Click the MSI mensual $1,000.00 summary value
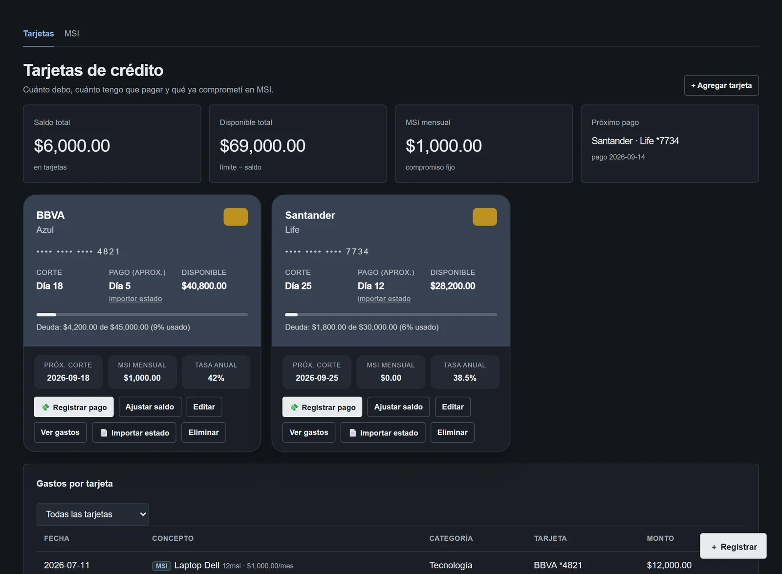 444,145
